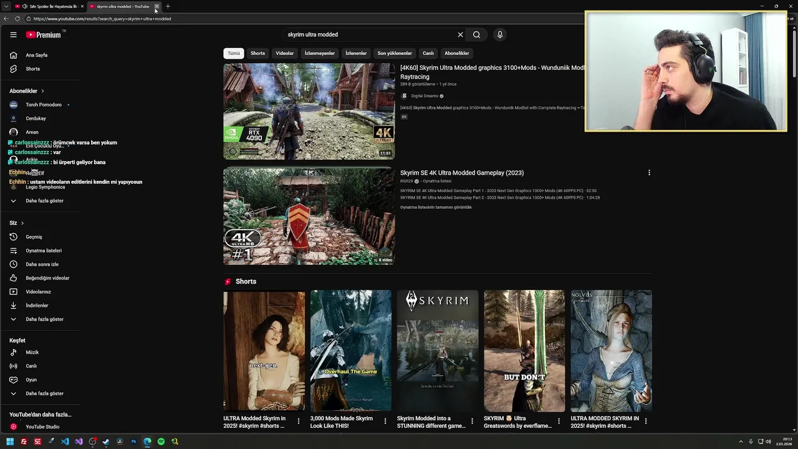Open the 'BUT DON'T' short thumbnail
Viewport: 798px width, 449px height.
[x=524, y=350]
